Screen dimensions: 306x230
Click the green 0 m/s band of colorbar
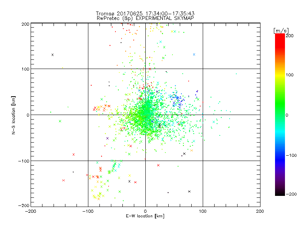[x=280, y=115]
